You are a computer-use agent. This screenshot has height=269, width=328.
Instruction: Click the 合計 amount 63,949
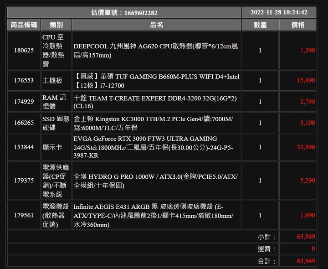pos(306,261)
